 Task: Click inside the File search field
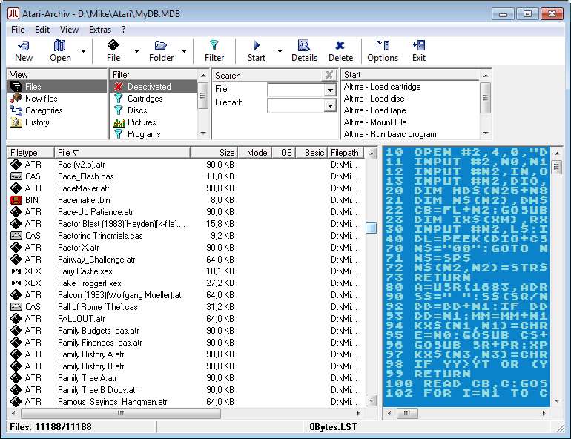[x=296, y=90]
